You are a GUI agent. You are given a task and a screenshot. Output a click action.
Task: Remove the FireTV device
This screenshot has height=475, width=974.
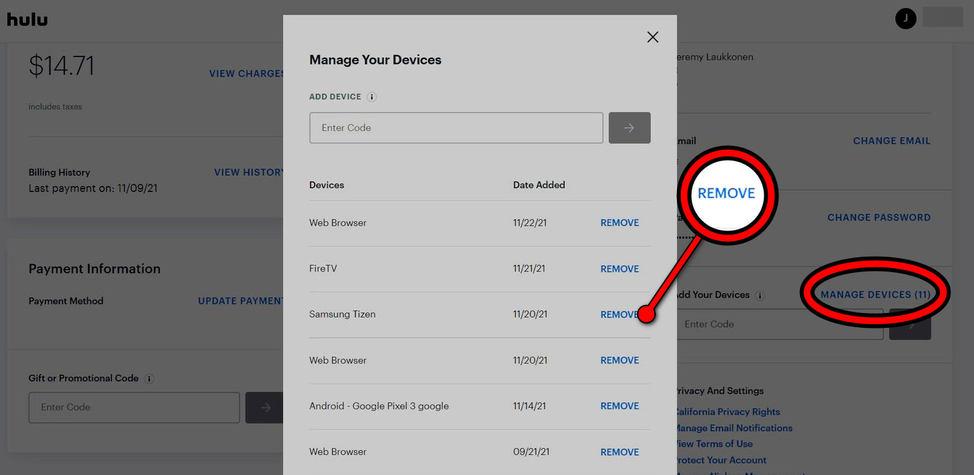pos(619,268)
